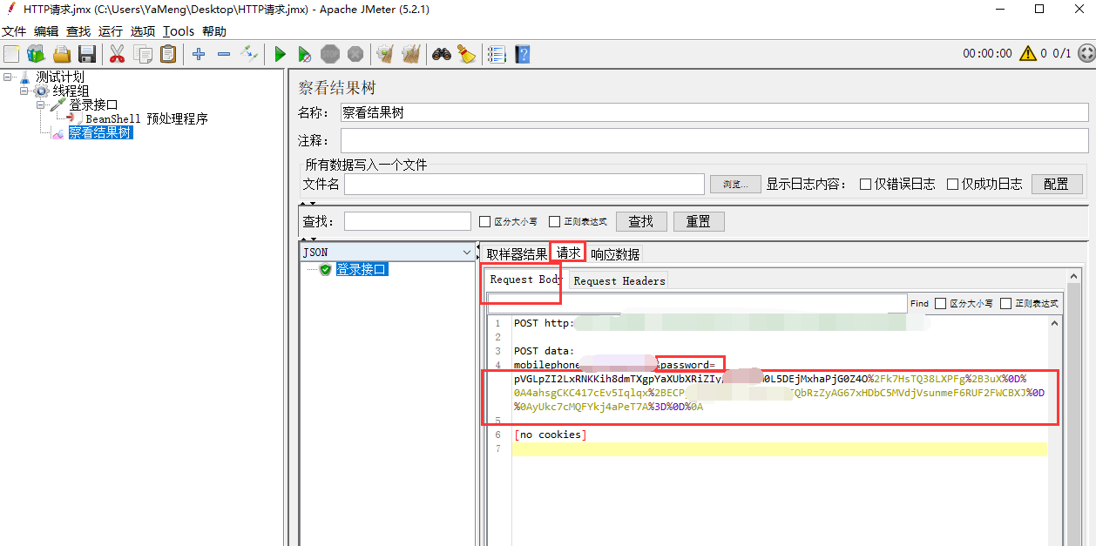Viewport: 1096px width, 546px height.
Task: Open the 文件 menu
Action: (14, 31)
